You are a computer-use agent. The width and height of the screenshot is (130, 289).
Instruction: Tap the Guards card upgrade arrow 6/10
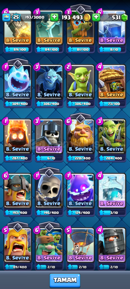click(x=39, y=158)
